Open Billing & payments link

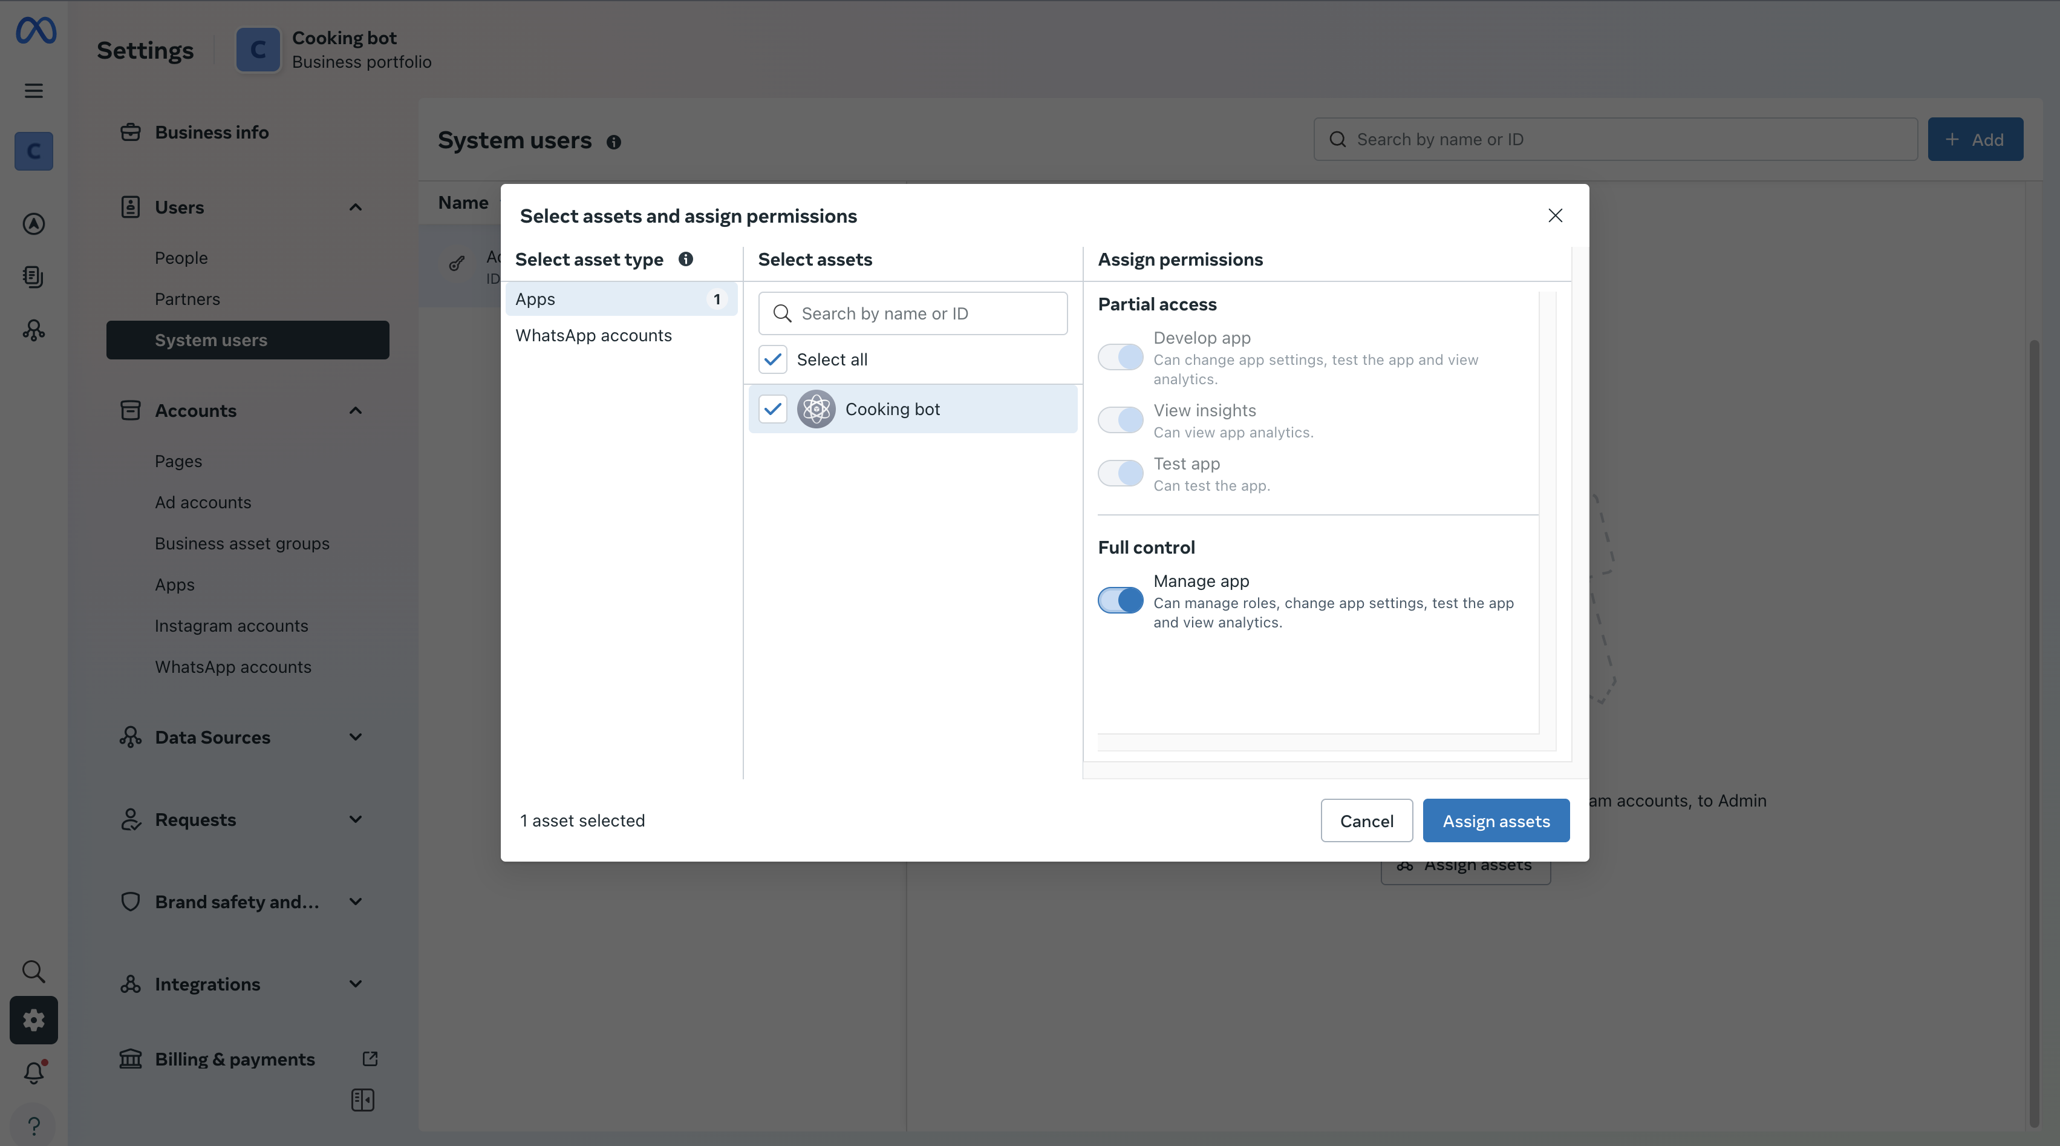235,1059
